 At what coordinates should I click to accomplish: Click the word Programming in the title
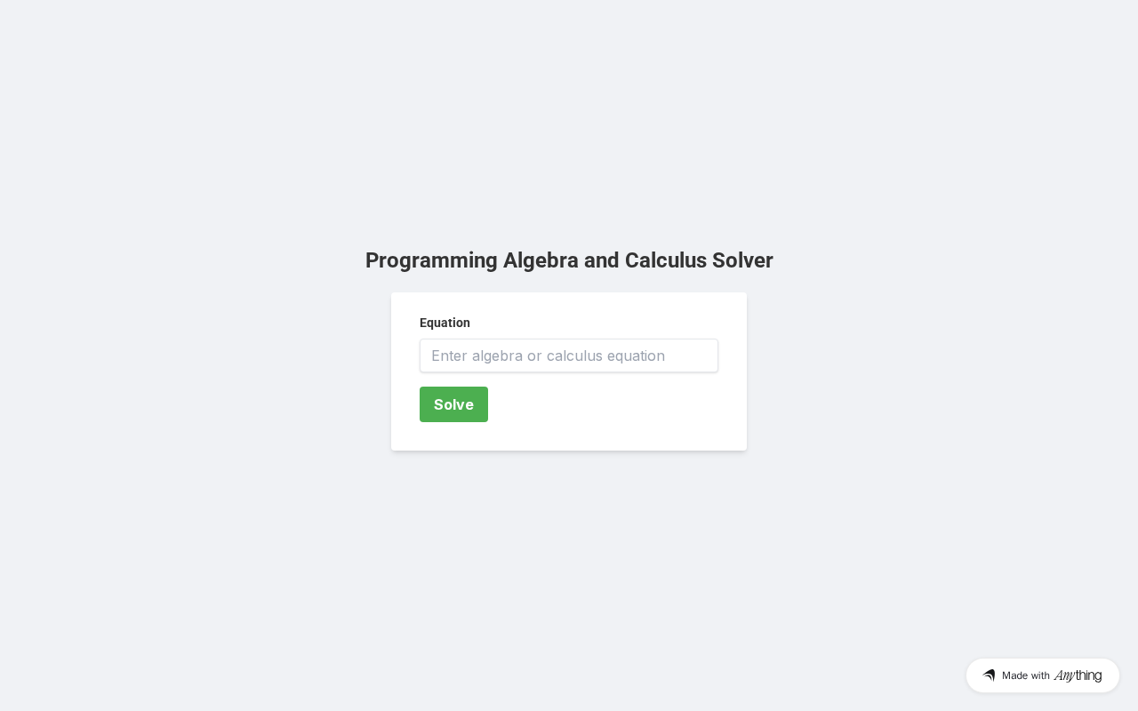coord(431,260)
